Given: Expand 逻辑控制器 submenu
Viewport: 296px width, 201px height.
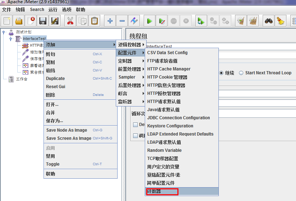Looking at the screenshot, I should coord(131,45).
